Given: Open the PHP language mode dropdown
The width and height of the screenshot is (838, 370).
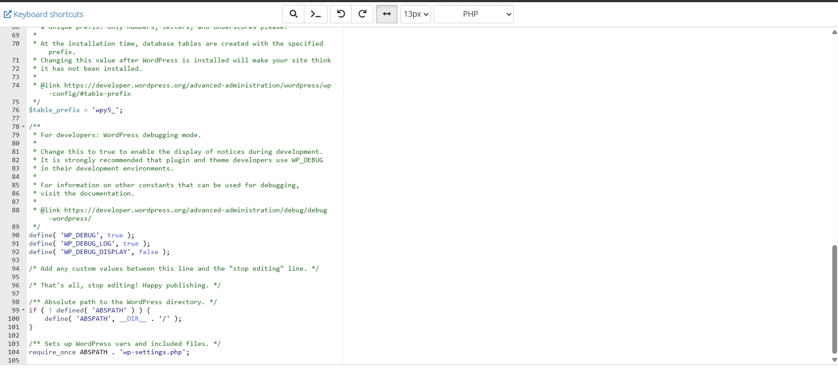Looking at the screenshot, I should coord(473,14).
